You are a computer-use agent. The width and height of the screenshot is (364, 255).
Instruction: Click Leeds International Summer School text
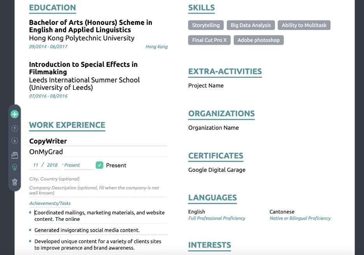tap(84, 84)
